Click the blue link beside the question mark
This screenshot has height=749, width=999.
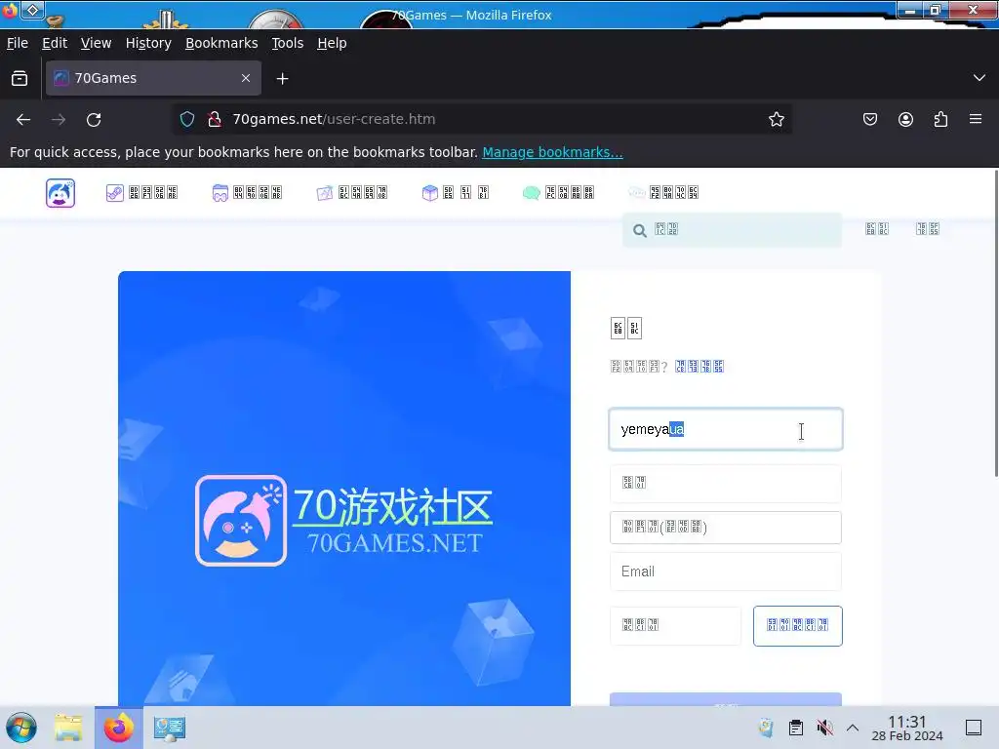[x=699, y=367]
